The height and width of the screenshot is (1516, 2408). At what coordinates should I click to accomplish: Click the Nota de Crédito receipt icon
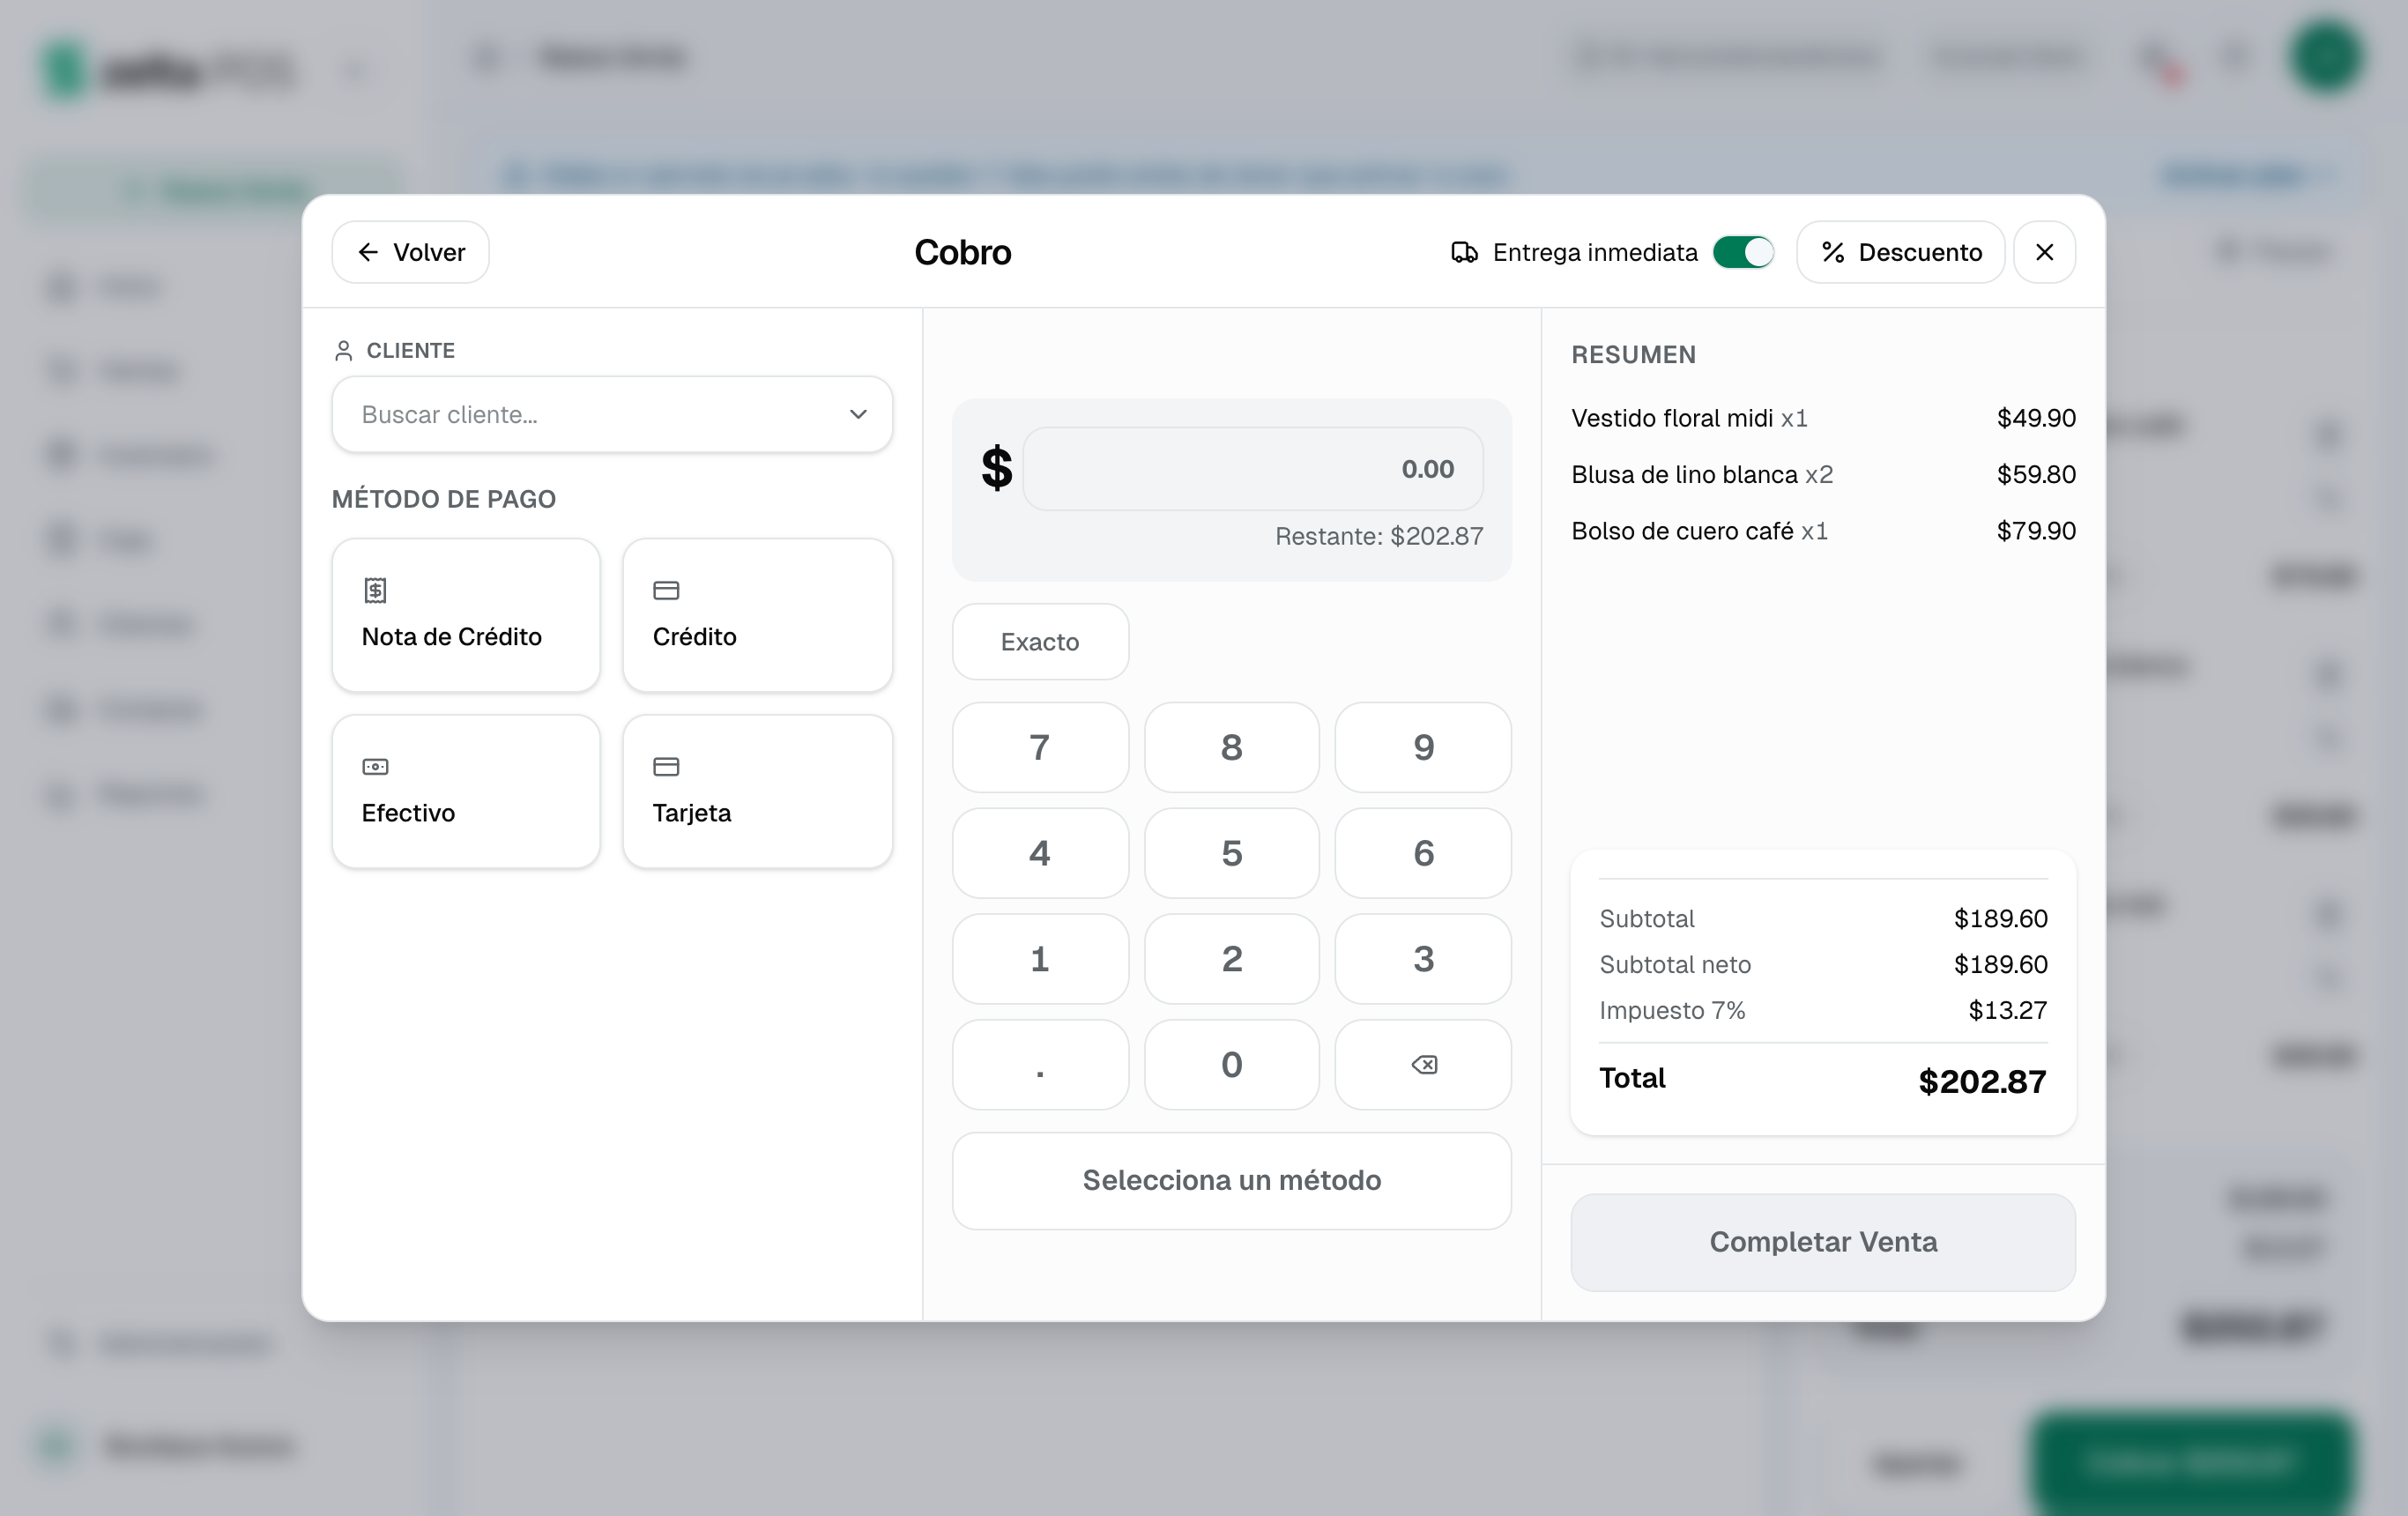375,590
